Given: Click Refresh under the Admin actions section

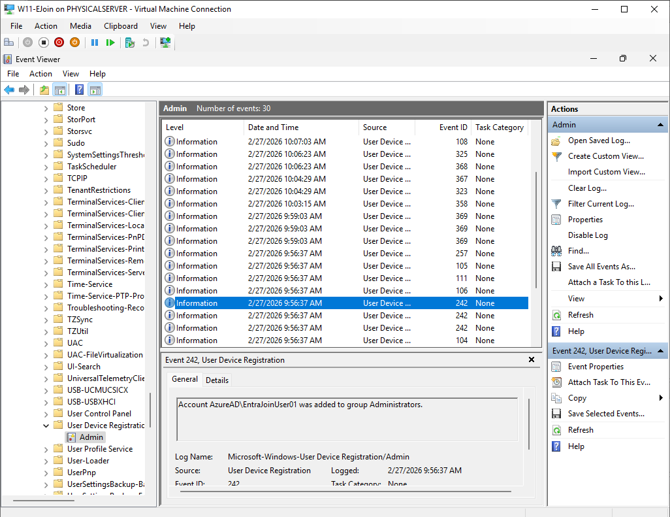Looking at the screenshot, I should tap(581, 315).
